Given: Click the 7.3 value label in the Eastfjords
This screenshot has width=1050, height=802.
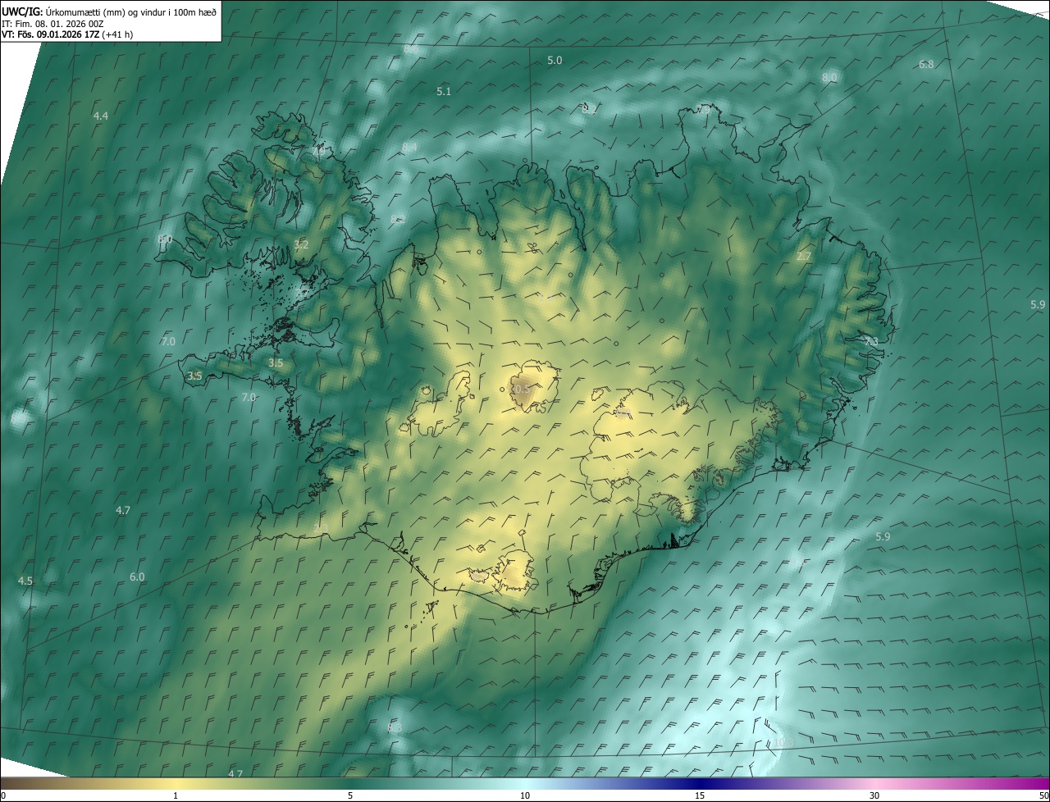Looking at the screenshot, I should point(870,342).
